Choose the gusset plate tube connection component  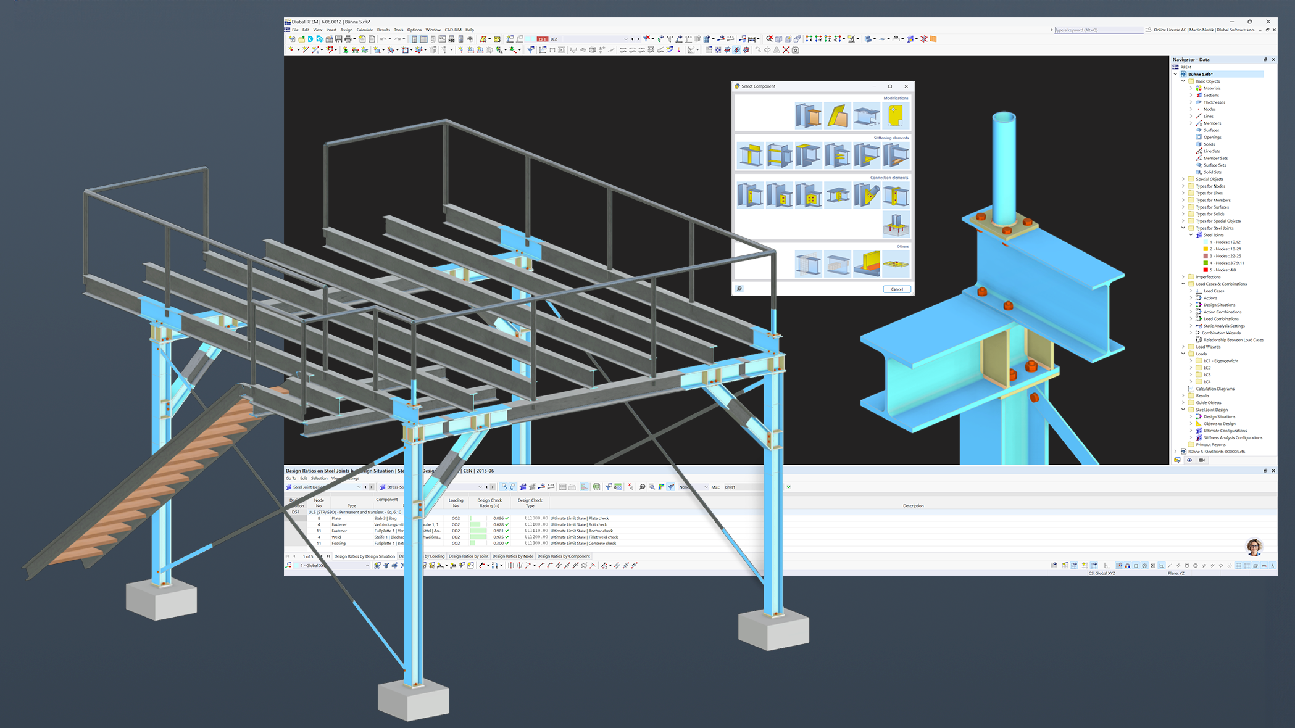(x=867, y=195)
